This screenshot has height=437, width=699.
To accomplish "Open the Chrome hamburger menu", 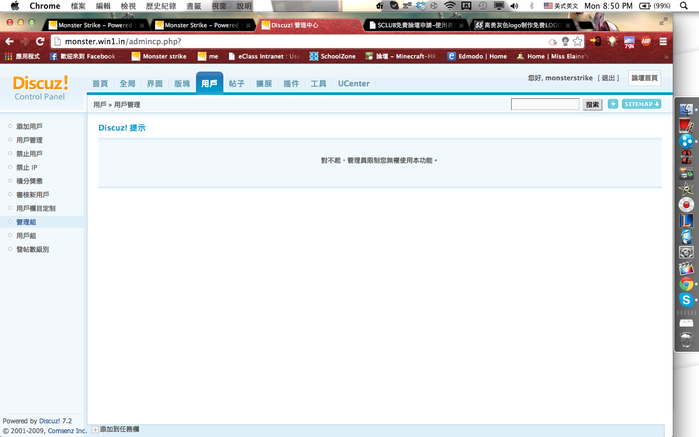I will coord(664,42).
